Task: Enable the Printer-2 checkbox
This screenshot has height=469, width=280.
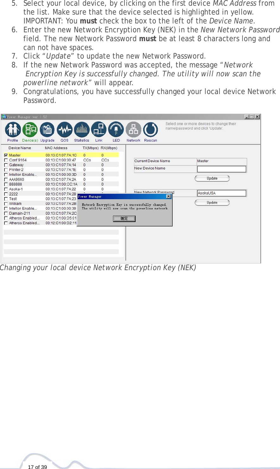Action: (x=6, y=169)
